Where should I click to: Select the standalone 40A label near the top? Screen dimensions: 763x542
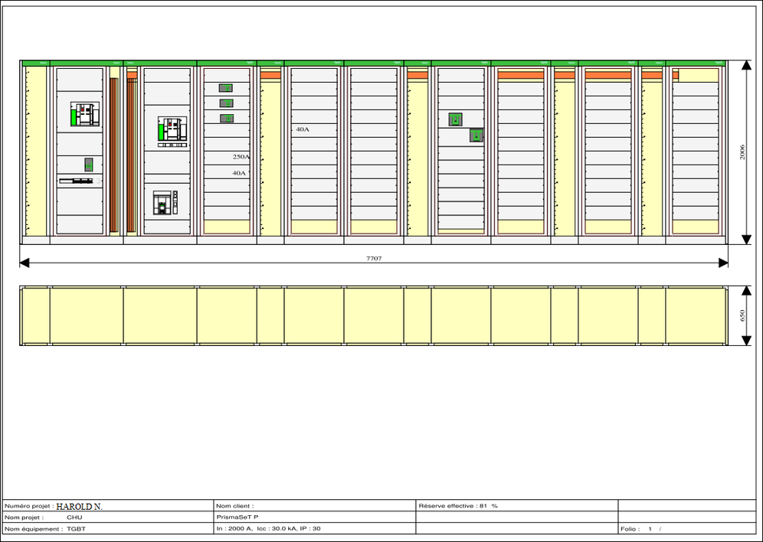tap(303, 130)
